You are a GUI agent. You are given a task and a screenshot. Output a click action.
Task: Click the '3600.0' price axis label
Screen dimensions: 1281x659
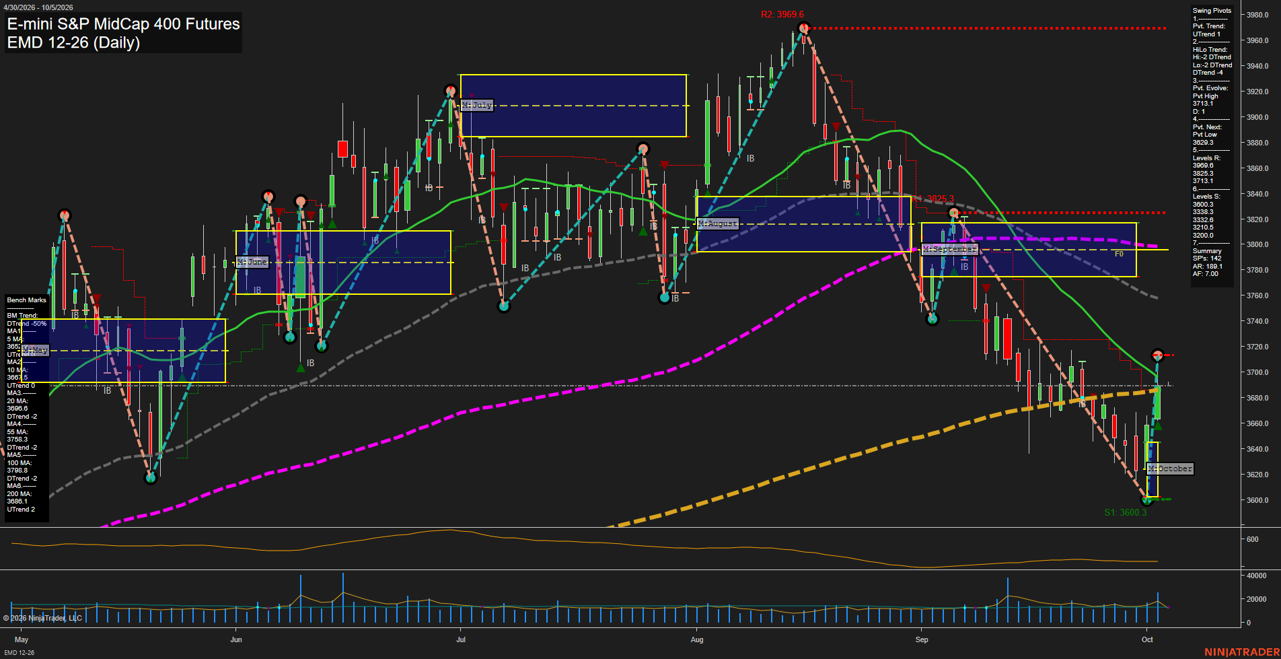tap(1257, 500)
